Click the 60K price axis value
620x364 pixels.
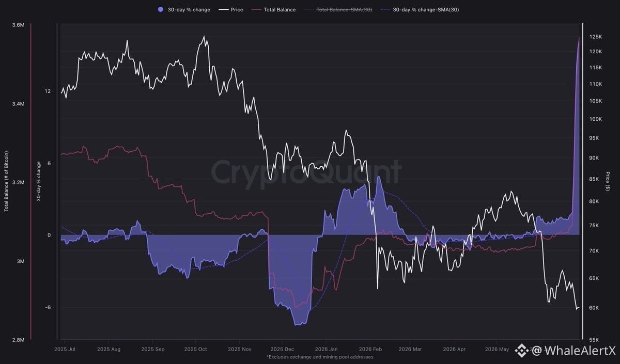coord(594,308)
